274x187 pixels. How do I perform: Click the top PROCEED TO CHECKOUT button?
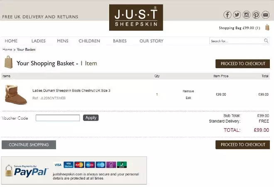point(242,64)
